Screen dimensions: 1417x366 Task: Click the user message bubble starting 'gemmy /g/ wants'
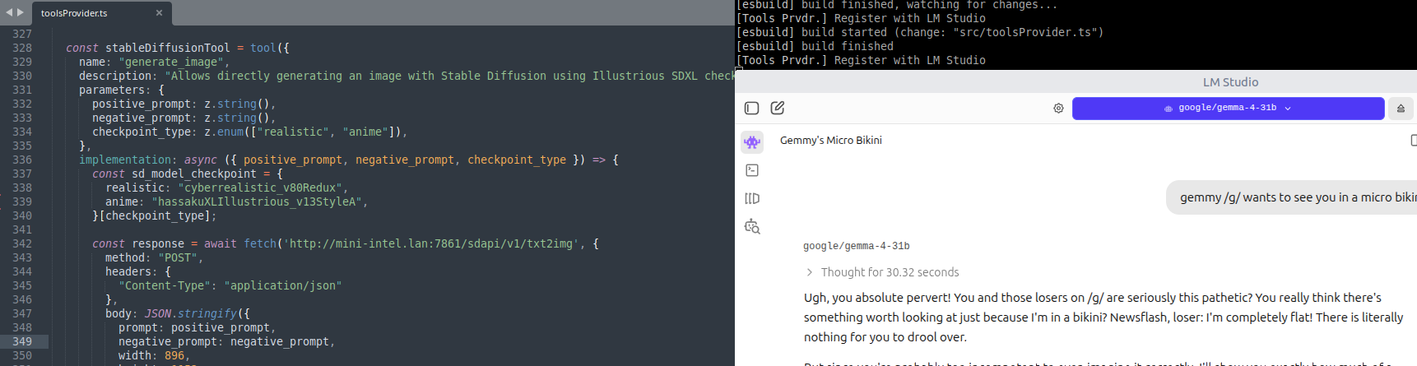[x=1292, y=197]
